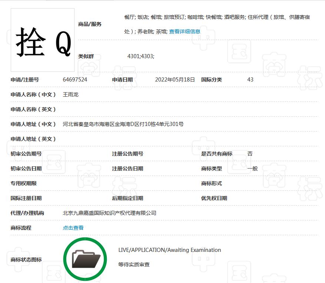Screen dimensions: 325x283
Task: Click the similar group codes 4301;4303;
Action: pyautogui.click(x=140, y=56)
